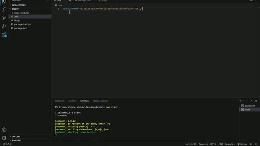Open the Search view in activity bar
This screenshot has width=260, height=146.
4,9
